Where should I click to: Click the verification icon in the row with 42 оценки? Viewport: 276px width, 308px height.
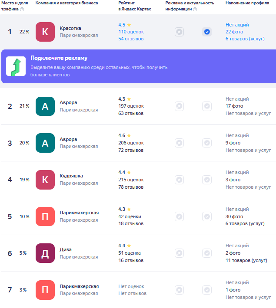(207, 216)
